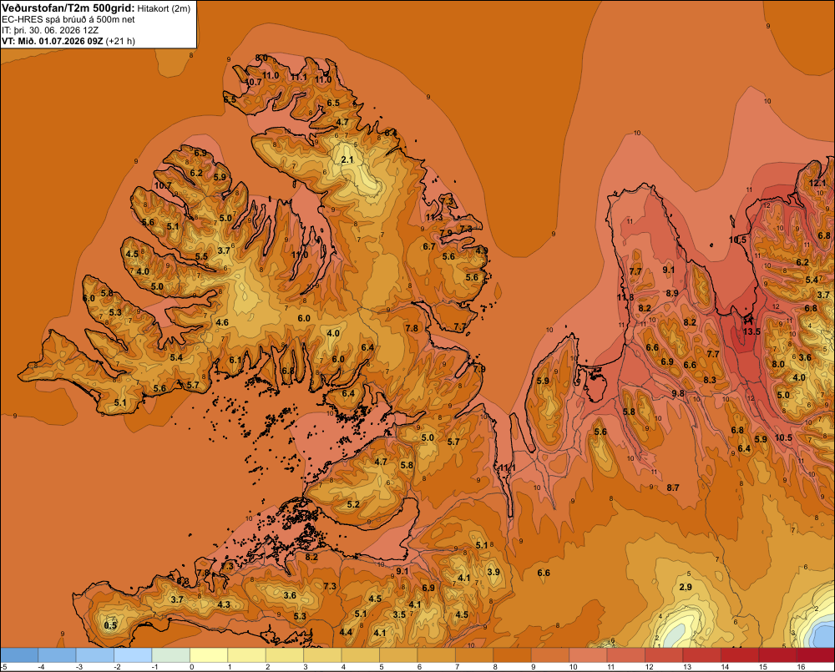This screenshot has width=835, height=672.
Task: Click the '5.47' temperature value on the map
Action: (x=813, y=280)
